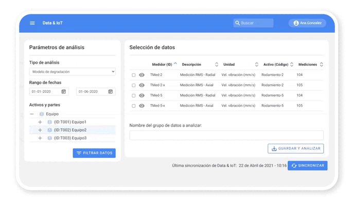Click the Equipo3 stack icon
This screenshot has width=353, height=201.
(x=50, y=138)
